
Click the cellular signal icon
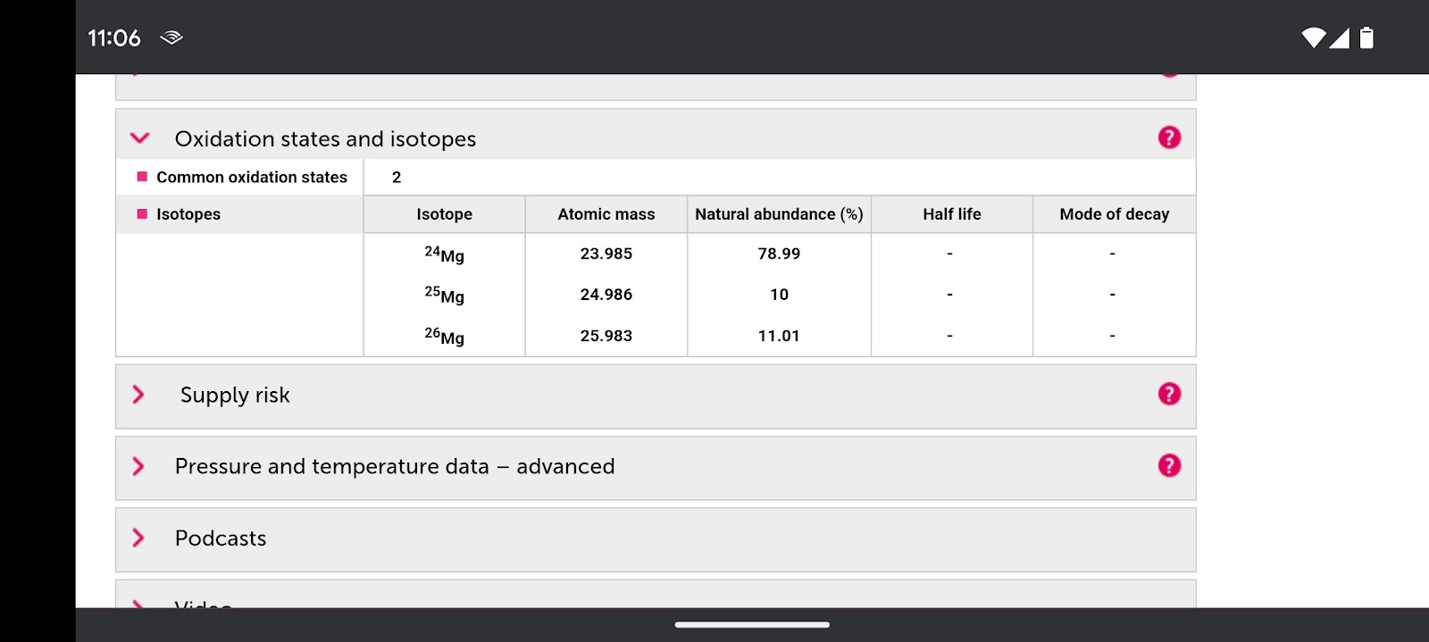(x=1339, y=38)
